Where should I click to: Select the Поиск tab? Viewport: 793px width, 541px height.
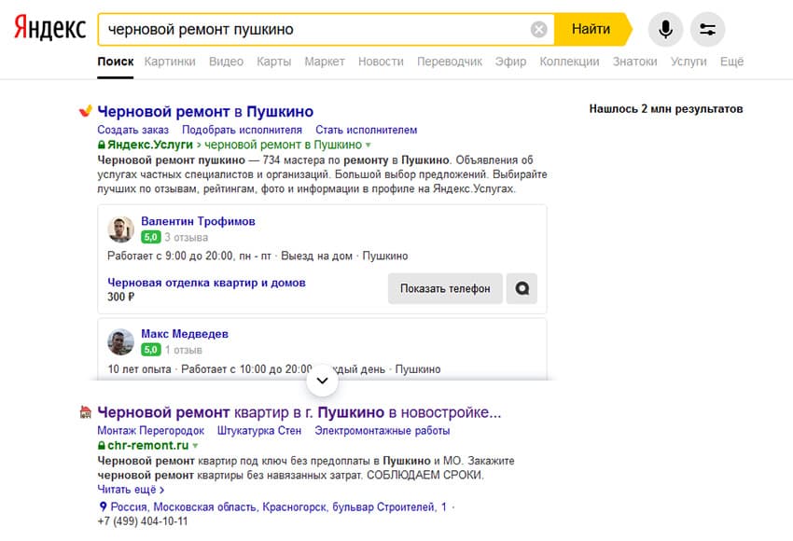point(116,62)
